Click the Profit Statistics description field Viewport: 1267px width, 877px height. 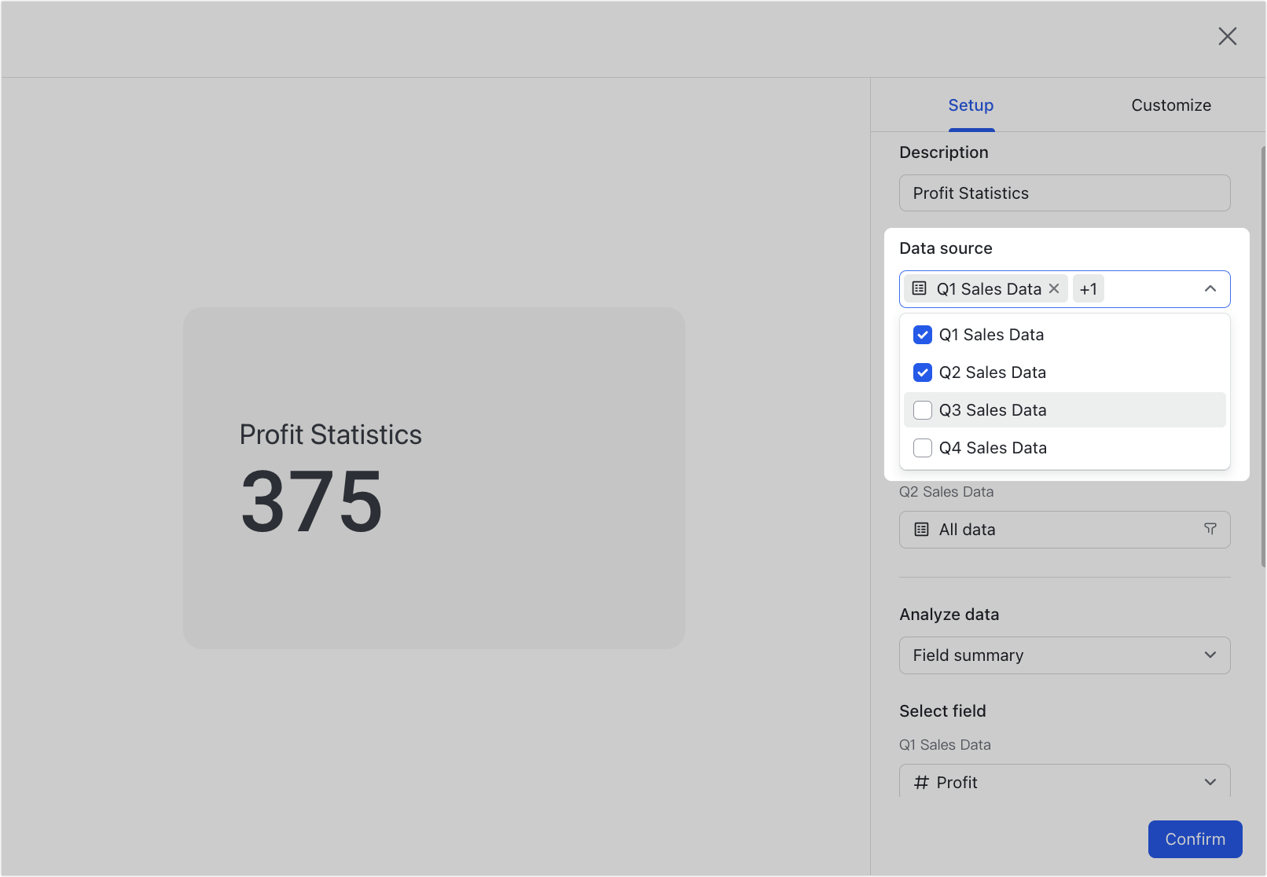click(x=1064, y=193)
